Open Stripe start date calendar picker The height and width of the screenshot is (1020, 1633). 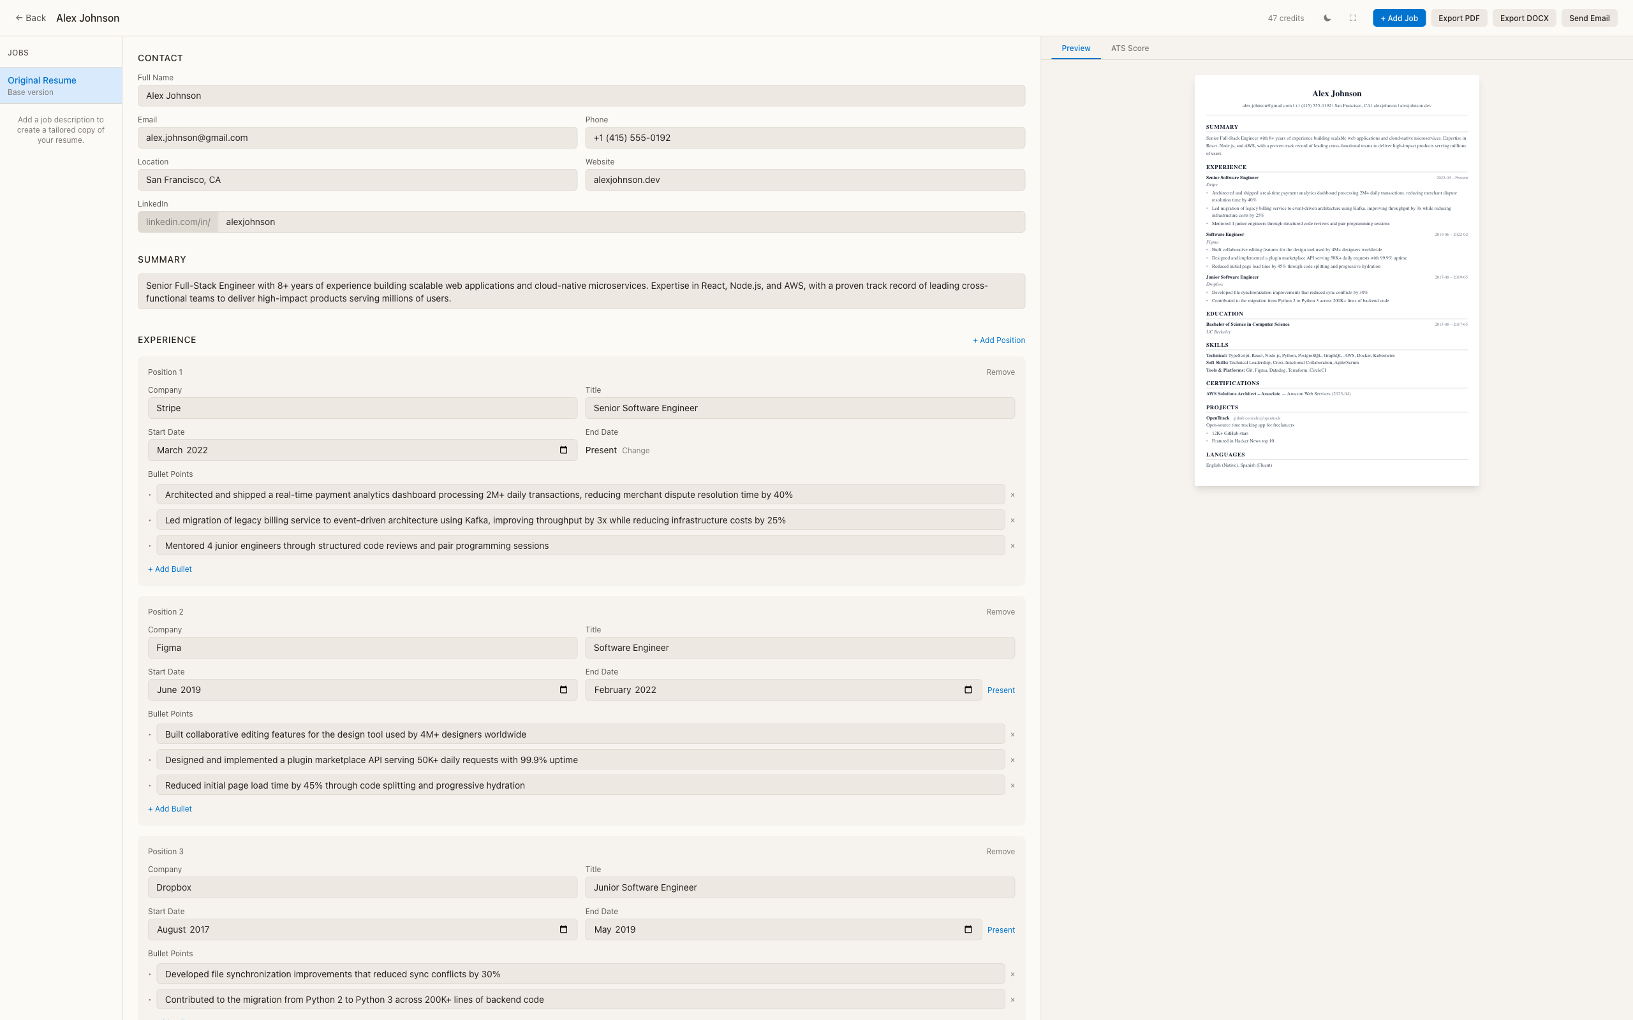563,450
